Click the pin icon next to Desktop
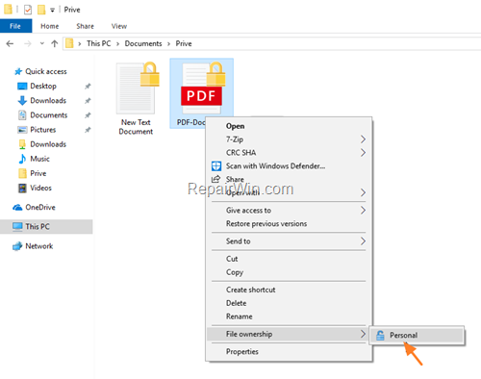Screen dimensions: 481x379 click(88, 86)
